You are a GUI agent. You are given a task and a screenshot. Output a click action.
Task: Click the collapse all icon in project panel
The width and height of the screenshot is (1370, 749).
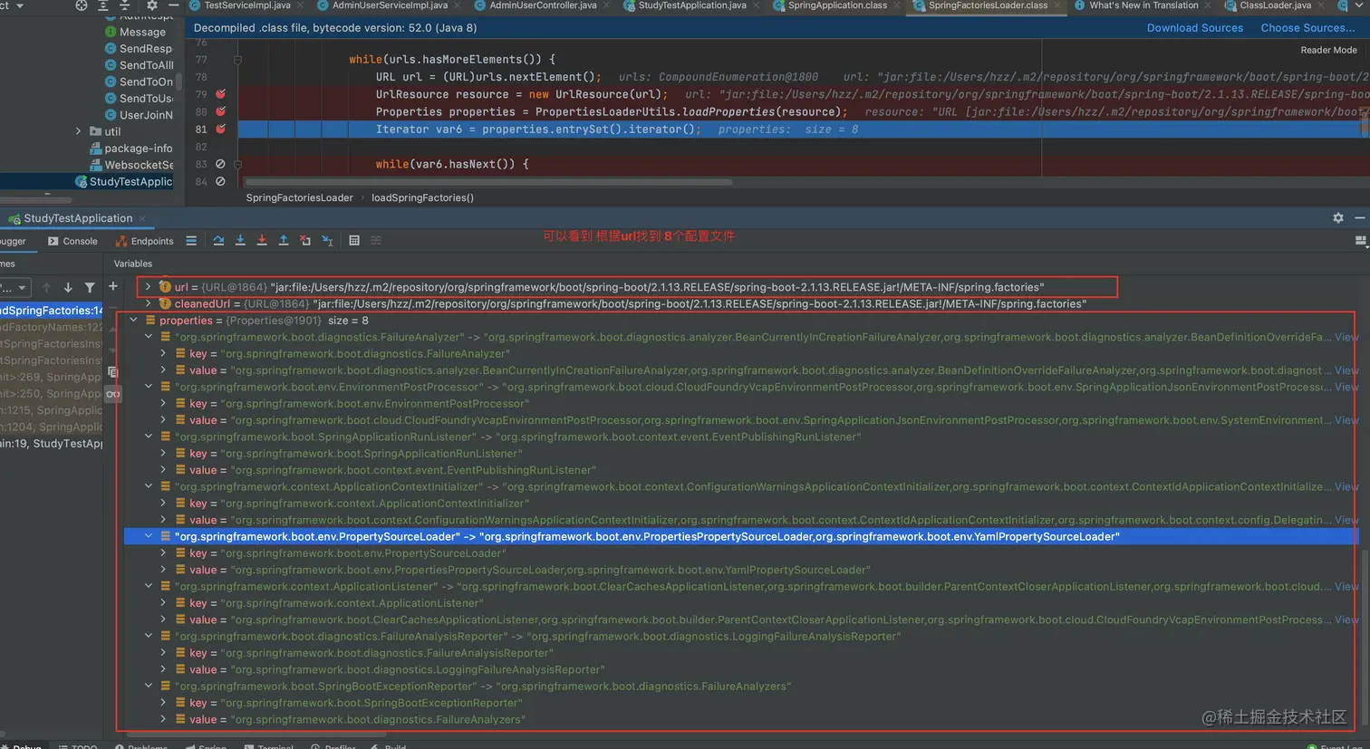pyautogui.click(x=125, y=5)
